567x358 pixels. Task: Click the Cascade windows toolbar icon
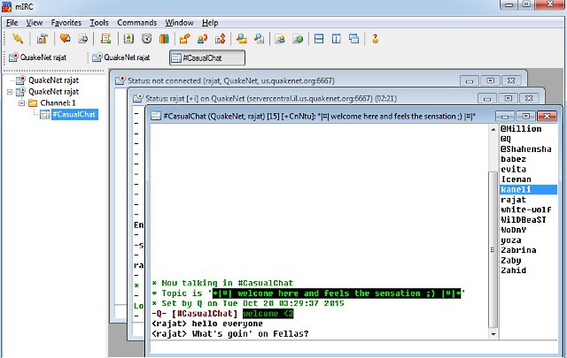pos(354,39)
